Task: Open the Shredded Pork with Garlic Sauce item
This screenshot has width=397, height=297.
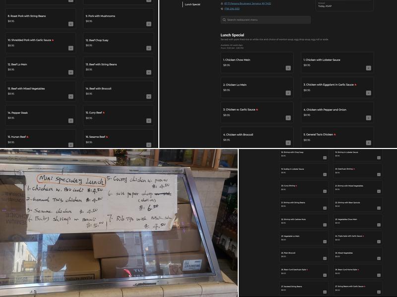Action: coord(41,43)
